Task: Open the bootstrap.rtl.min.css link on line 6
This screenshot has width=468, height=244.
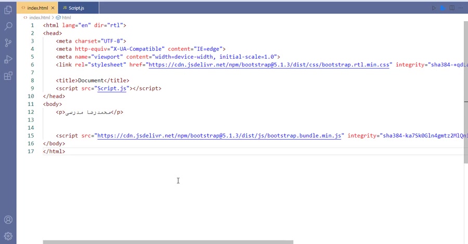Action: [x=269, y=65]
